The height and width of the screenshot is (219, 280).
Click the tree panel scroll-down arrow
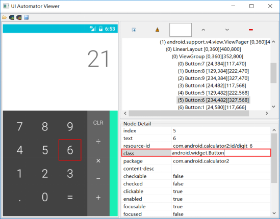click(273, 106)
